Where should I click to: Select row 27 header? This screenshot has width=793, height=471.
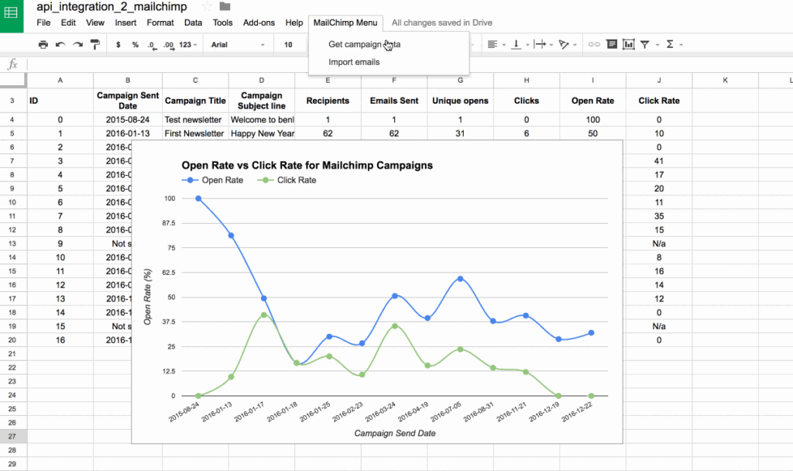[12, 436]
